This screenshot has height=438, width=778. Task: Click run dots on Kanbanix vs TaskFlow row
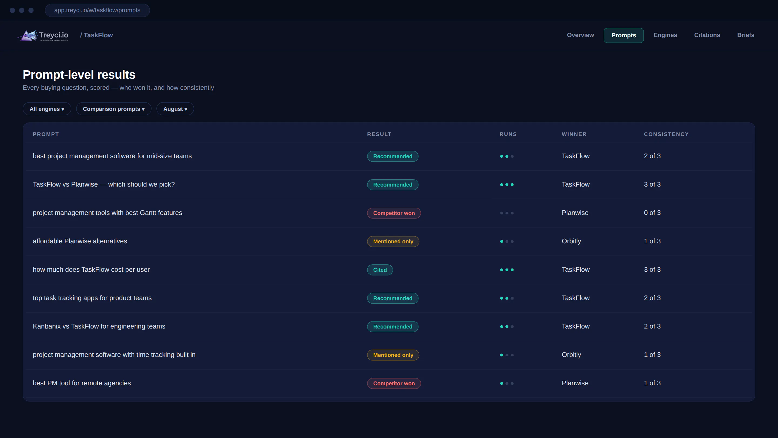pos(507,327)
